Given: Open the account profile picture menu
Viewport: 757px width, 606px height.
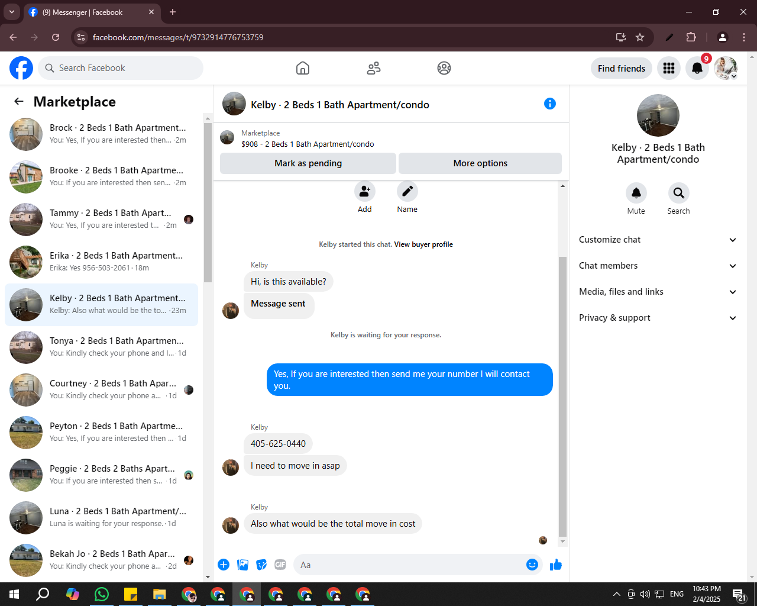Looking at the screenshot, I should pos(726,68).
